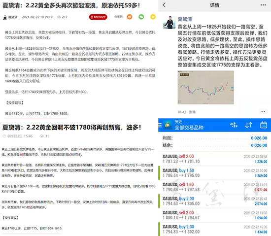Click the 1 226.00 profit figure

click(x=261, y=162)
